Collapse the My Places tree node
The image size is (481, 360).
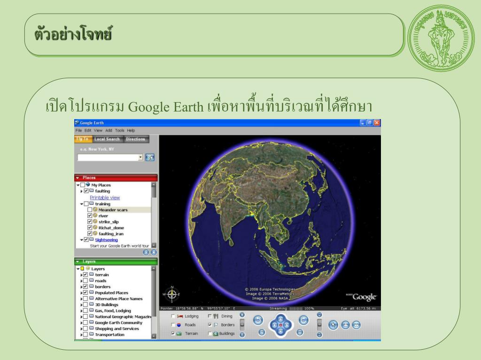pos(78,185)
